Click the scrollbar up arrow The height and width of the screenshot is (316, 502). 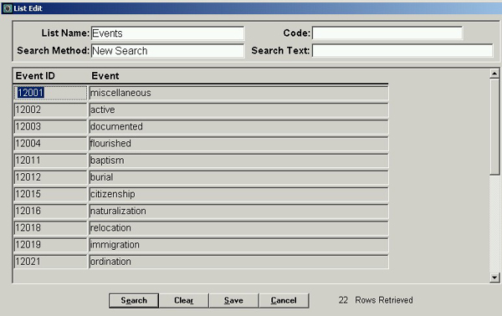coord(494,74)
